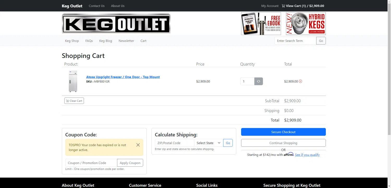The width and height of the screenshot is (391, 188).
Task: Click the Affirm logo text
Action: (289, 154)
